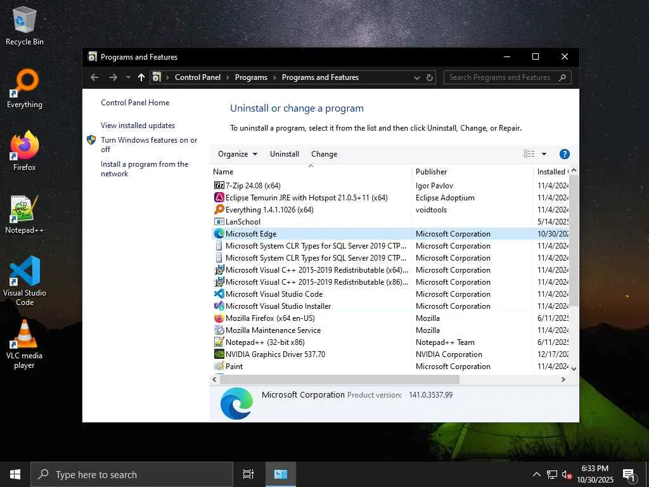Sort by the Installed On column header

(x=551, y=171)
